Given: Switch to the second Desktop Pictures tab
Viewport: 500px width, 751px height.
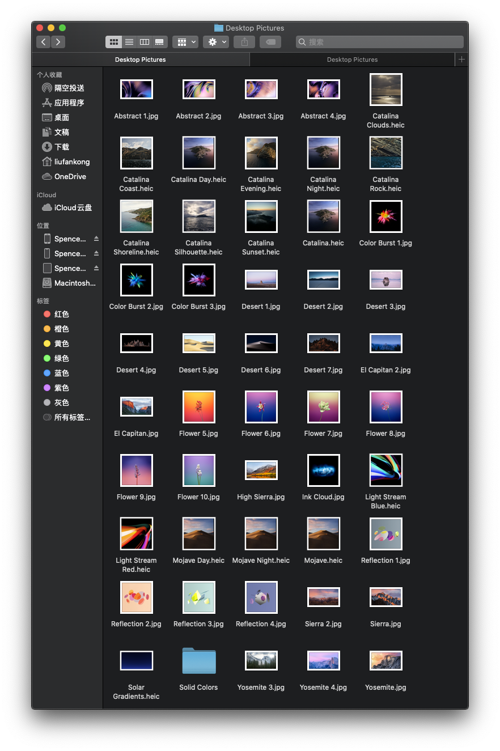Looking at the screenshot, I should click(x=352, y=60).
